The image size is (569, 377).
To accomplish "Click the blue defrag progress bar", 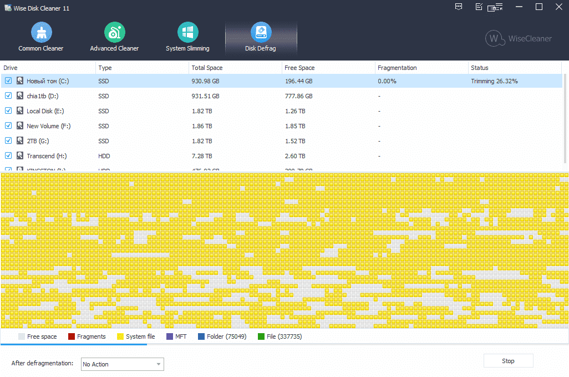I will (74, 344).
